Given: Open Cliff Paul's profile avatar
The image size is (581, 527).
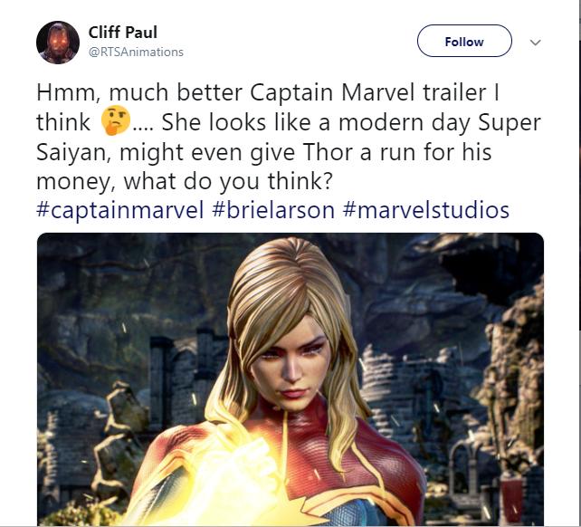Looking at the screenshot, I should point(58,43).
